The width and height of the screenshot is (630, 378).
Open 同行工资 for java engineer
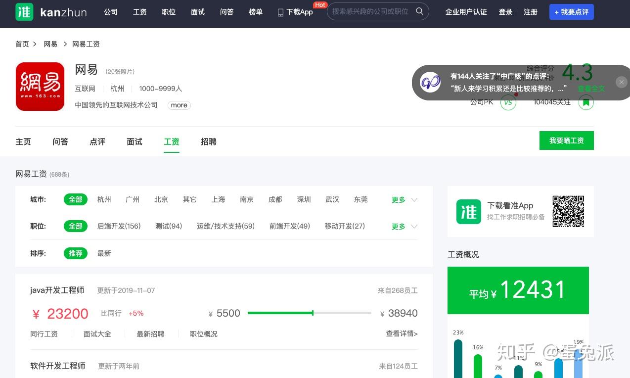tap(44, 334)
